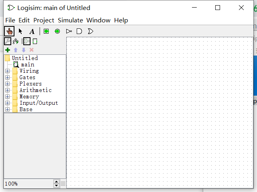The height and width of the screenshot is (192, 257).
Task: Edit circuit layout view icon
Action: pyautogui.click(x=27, y=41)
